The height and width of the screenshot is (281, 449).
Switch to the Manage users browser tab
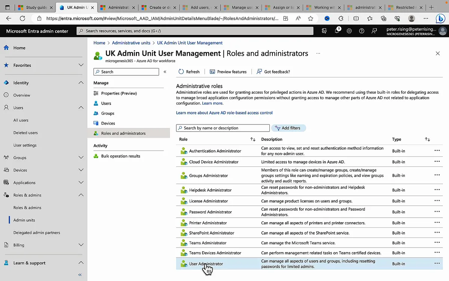point(240,7)
